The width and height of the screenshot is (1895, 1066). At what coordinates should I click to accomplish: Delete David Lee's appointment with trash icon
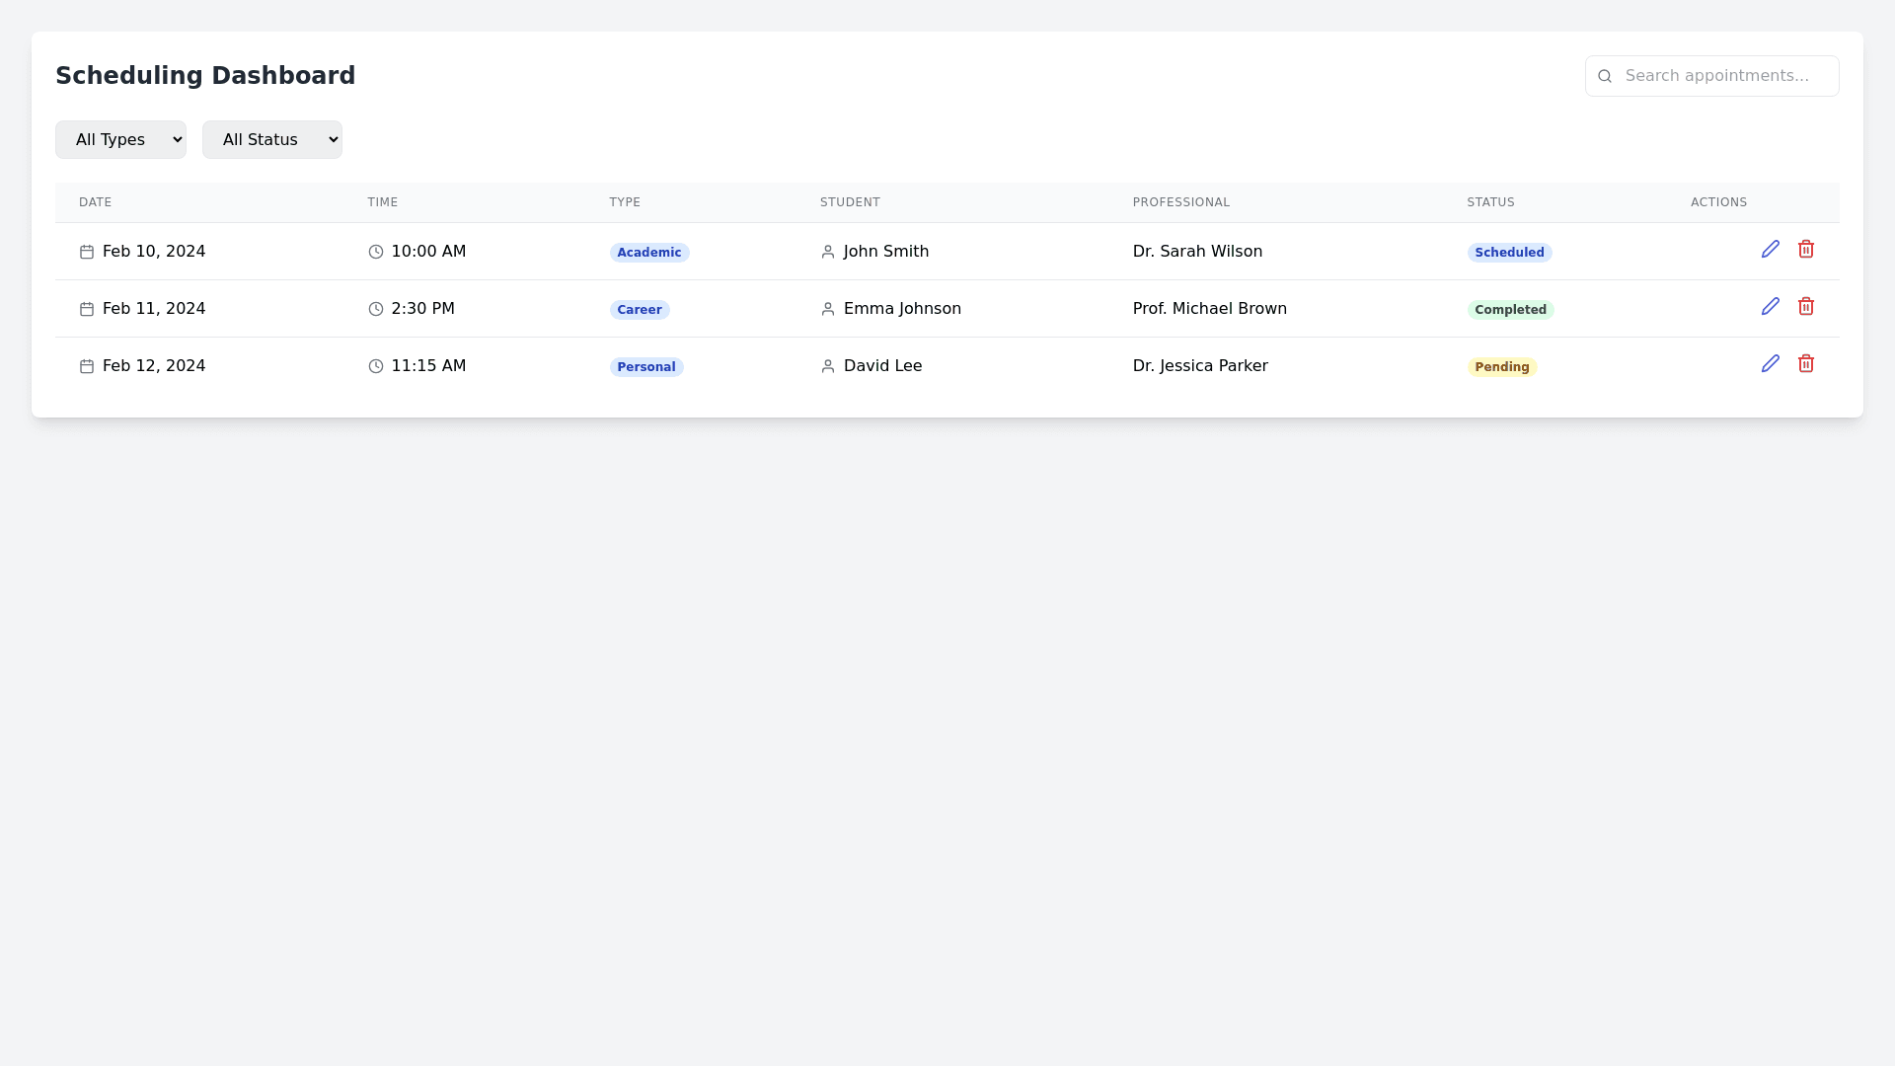pyautogui.click(x=1805, y=364)
